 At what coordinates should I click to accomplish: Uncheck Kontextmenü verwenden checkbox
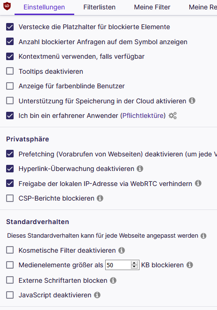click(x=10, y=56)
